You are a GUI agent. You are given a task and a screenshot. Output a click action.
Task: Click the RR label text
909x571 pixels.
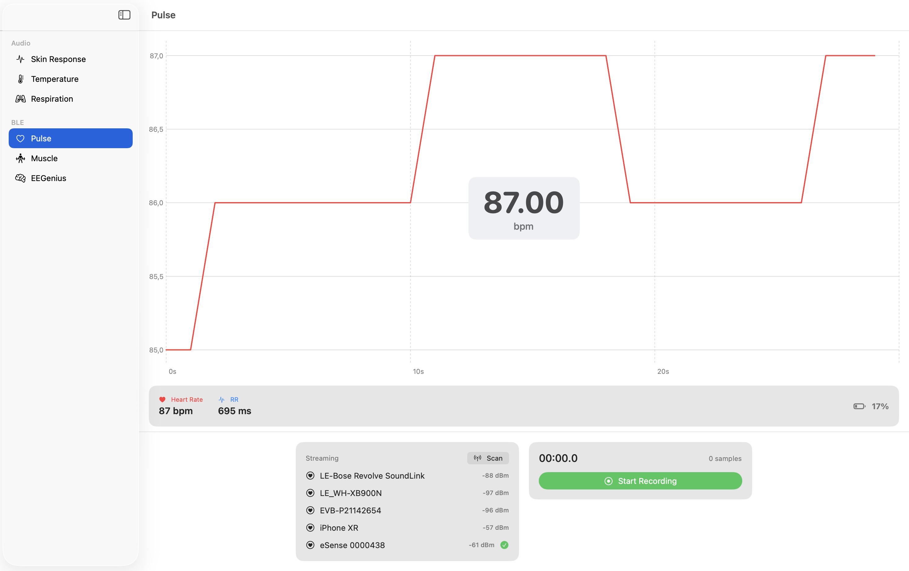click(x=234, y=399)
